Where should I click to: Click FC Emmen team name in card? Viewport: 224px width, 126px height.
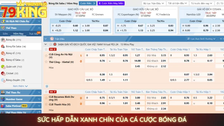coord(97,15)
